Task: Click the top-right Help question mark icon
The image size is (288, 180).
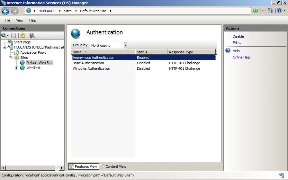Action: (279, 10)
